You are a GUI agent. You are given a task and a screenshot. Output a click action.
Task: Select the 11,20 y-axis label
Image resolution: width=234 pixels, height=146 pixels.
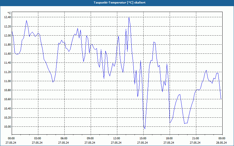tap(8, 72)
